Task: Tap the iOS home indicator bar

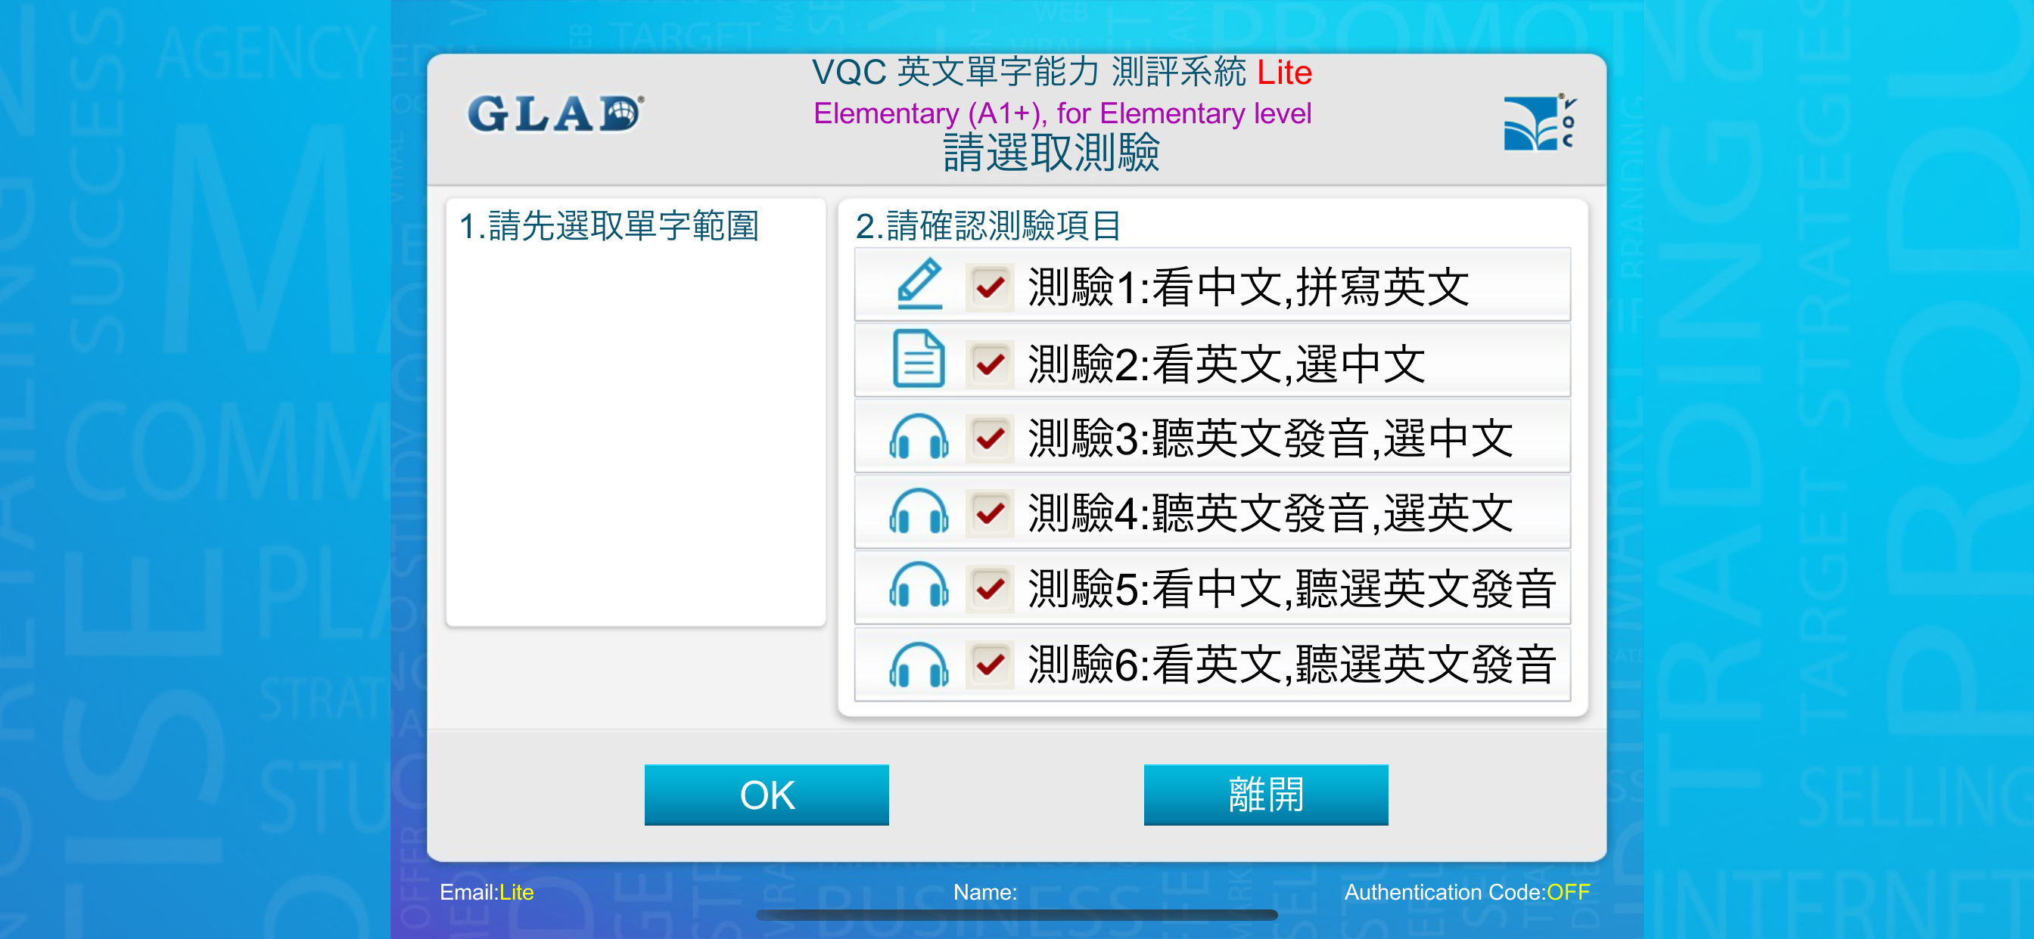Action: tap(1017, 915)
